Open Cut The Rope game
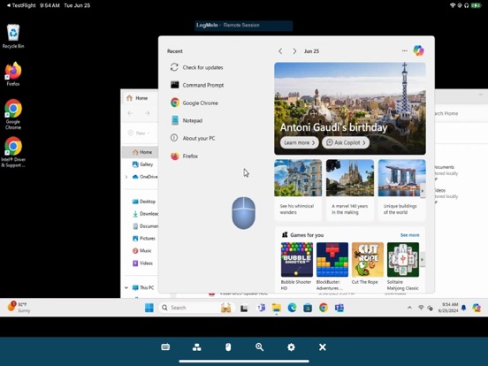 (x=368, y=263)
